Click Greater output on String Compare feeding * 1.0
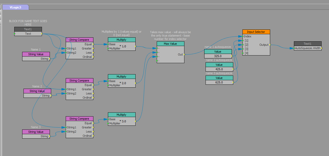Viewport: 329px width, 156px height. point(93,48)
